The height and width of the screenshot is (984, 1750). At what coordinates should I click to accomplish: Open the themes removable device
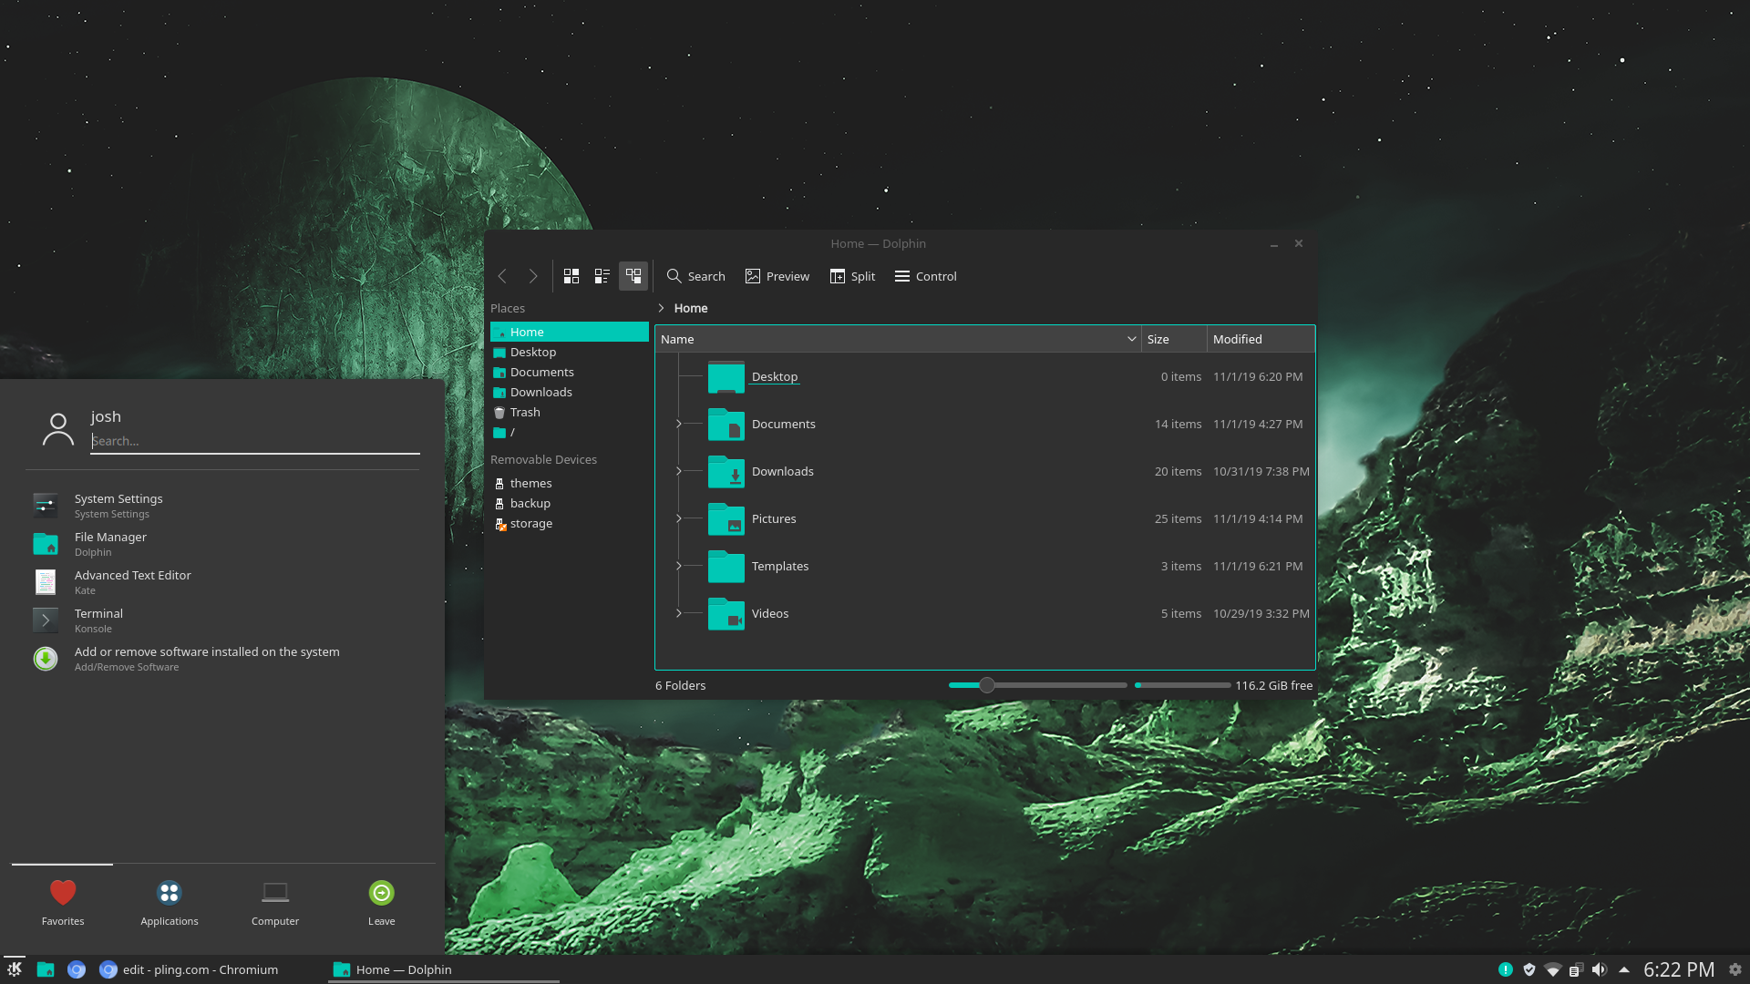click(x=569, y=483)
